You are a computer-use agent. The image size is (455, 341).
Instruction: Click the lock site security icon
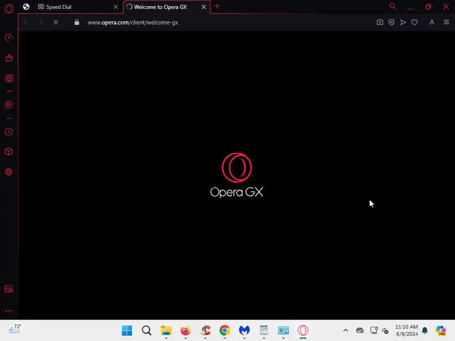(76, 22)
